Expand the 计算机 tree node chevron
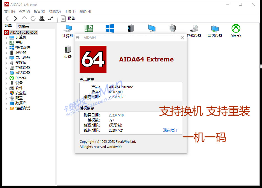 coord(6,38)
